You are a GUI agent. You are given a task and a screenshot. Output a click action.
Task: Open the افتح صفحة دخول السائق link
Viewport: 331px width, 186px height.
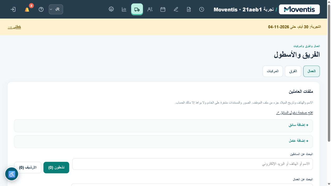295,113
